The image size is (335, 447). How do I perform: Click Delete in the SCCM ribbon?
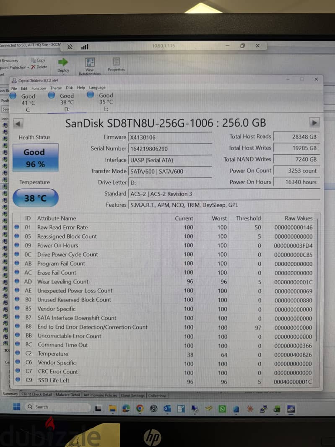39,67
